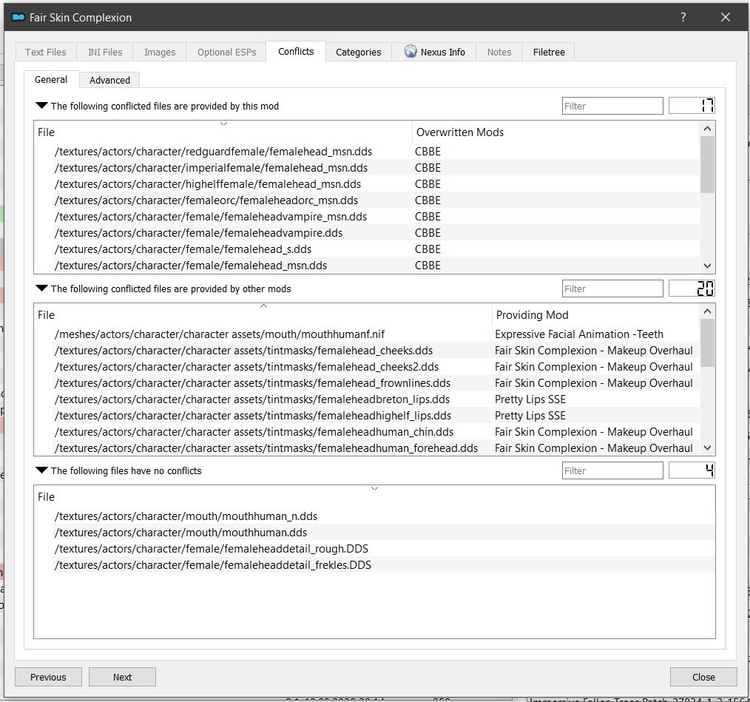
Task: Select the Optional ESPs tab
Action: [x=227, y=53]
